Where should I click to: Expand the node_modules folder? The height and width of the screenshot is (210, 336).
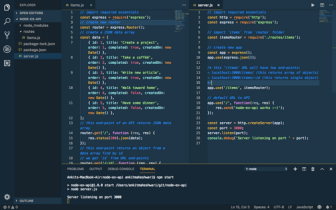(x=38, y=25)
